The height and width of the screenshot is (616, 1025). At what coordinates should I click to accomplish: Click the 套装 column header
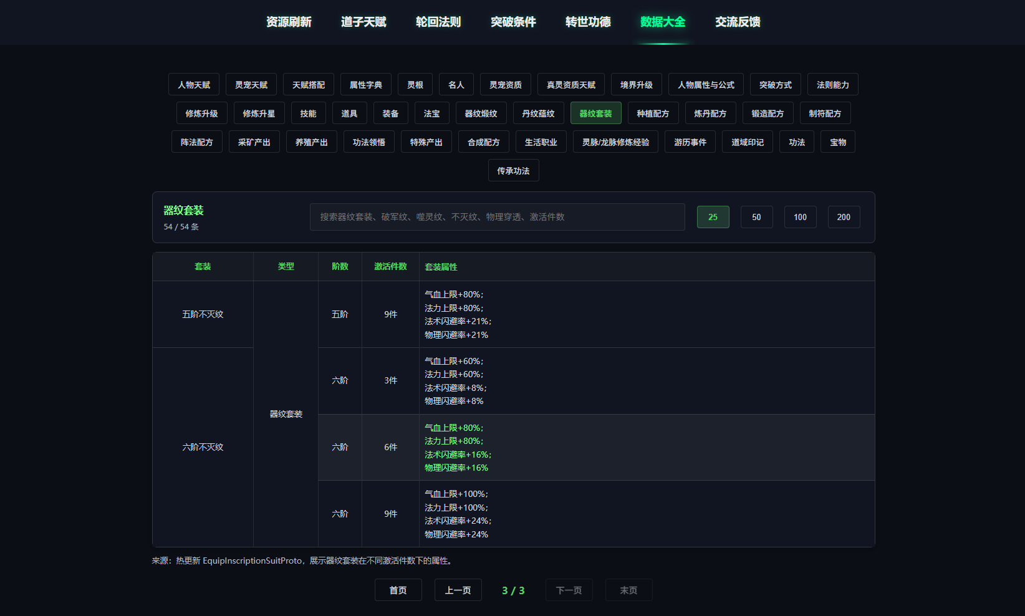[203, 267]
